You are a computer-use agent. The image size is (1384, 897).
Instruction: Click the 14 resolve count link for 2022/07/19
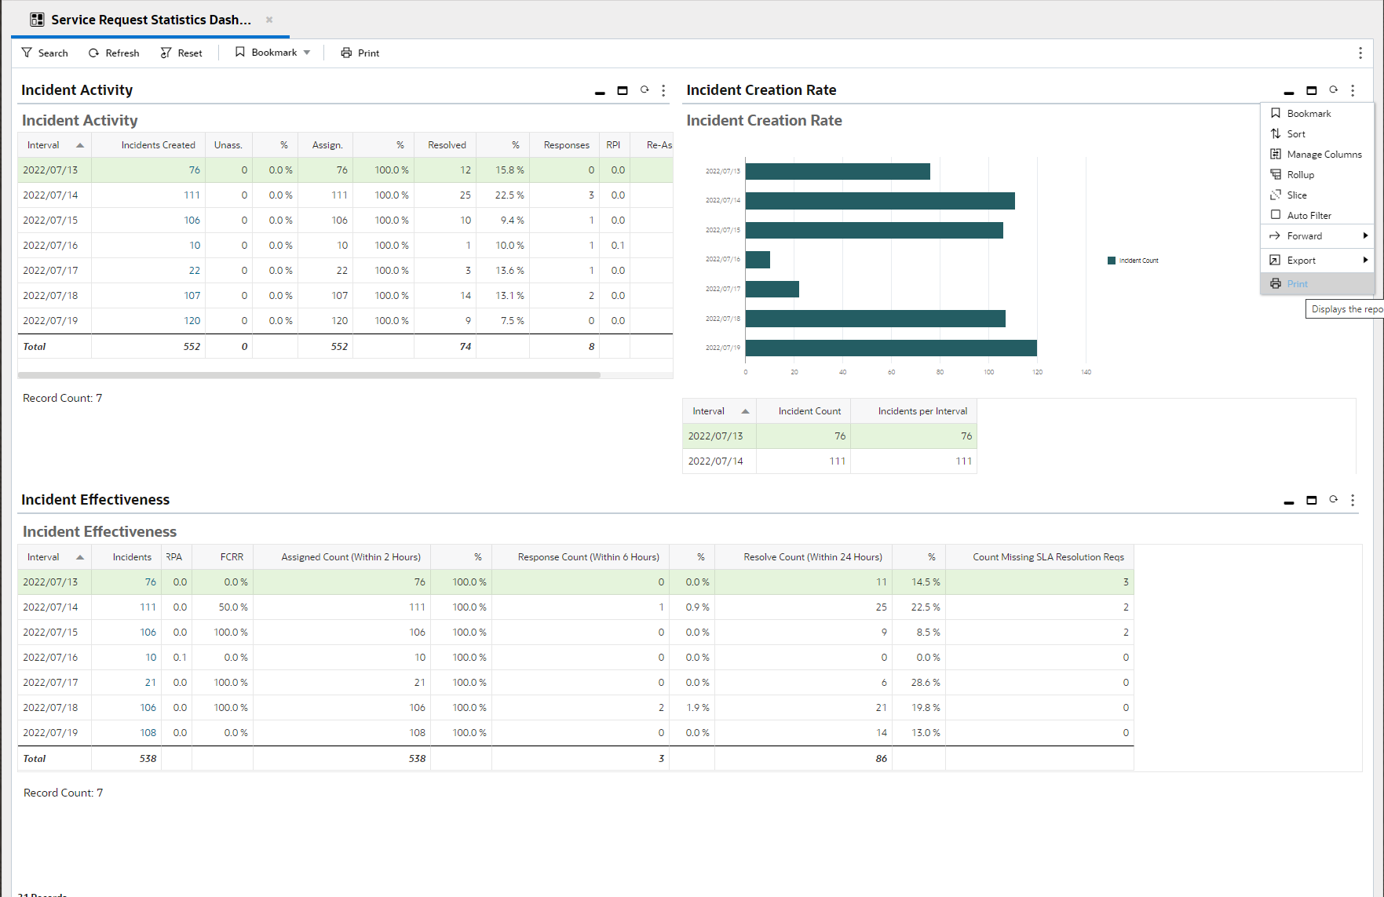[x=882, y=733]
